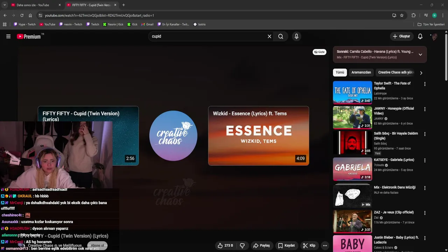Open the YouTube guide hamburger menu
The width and height of the screenshot is (448, 252).
[x=8, y=36]
